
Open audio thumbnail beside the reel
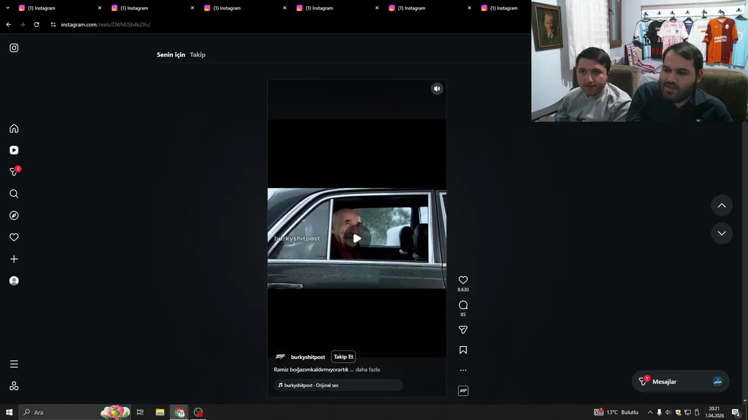point(463,391)
